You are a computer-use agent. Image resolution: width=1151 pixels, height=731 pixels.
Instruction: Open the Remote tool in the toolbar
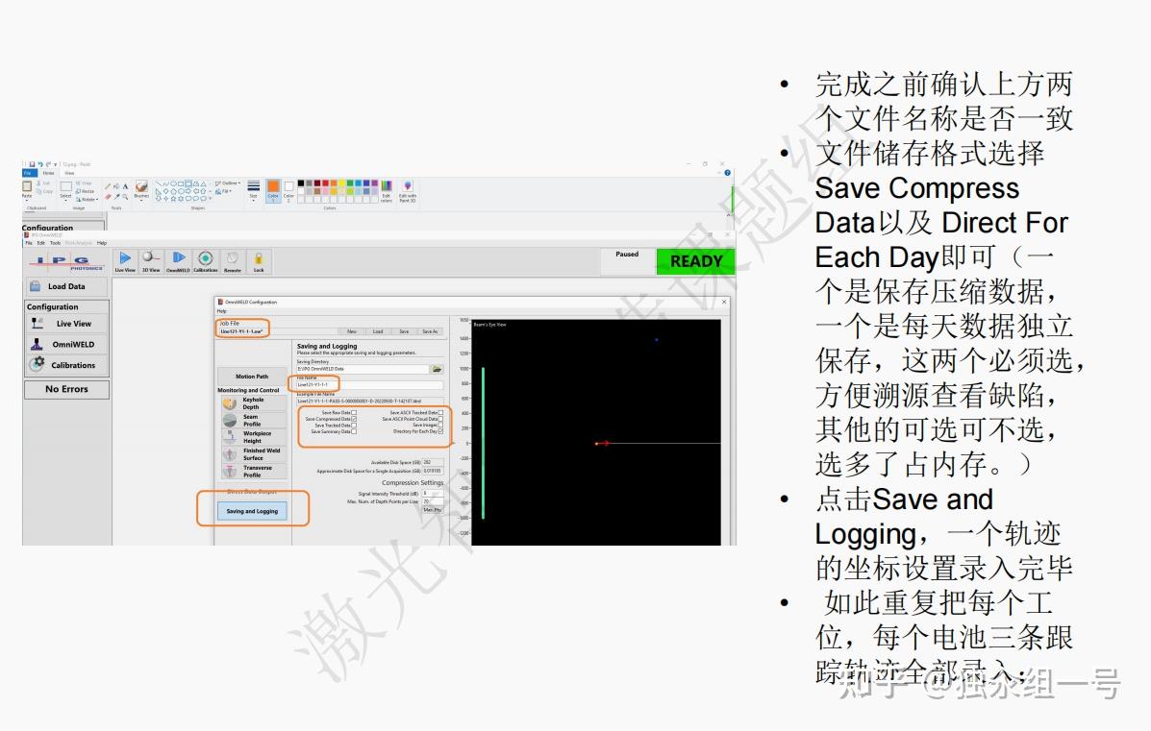(231, 259)
